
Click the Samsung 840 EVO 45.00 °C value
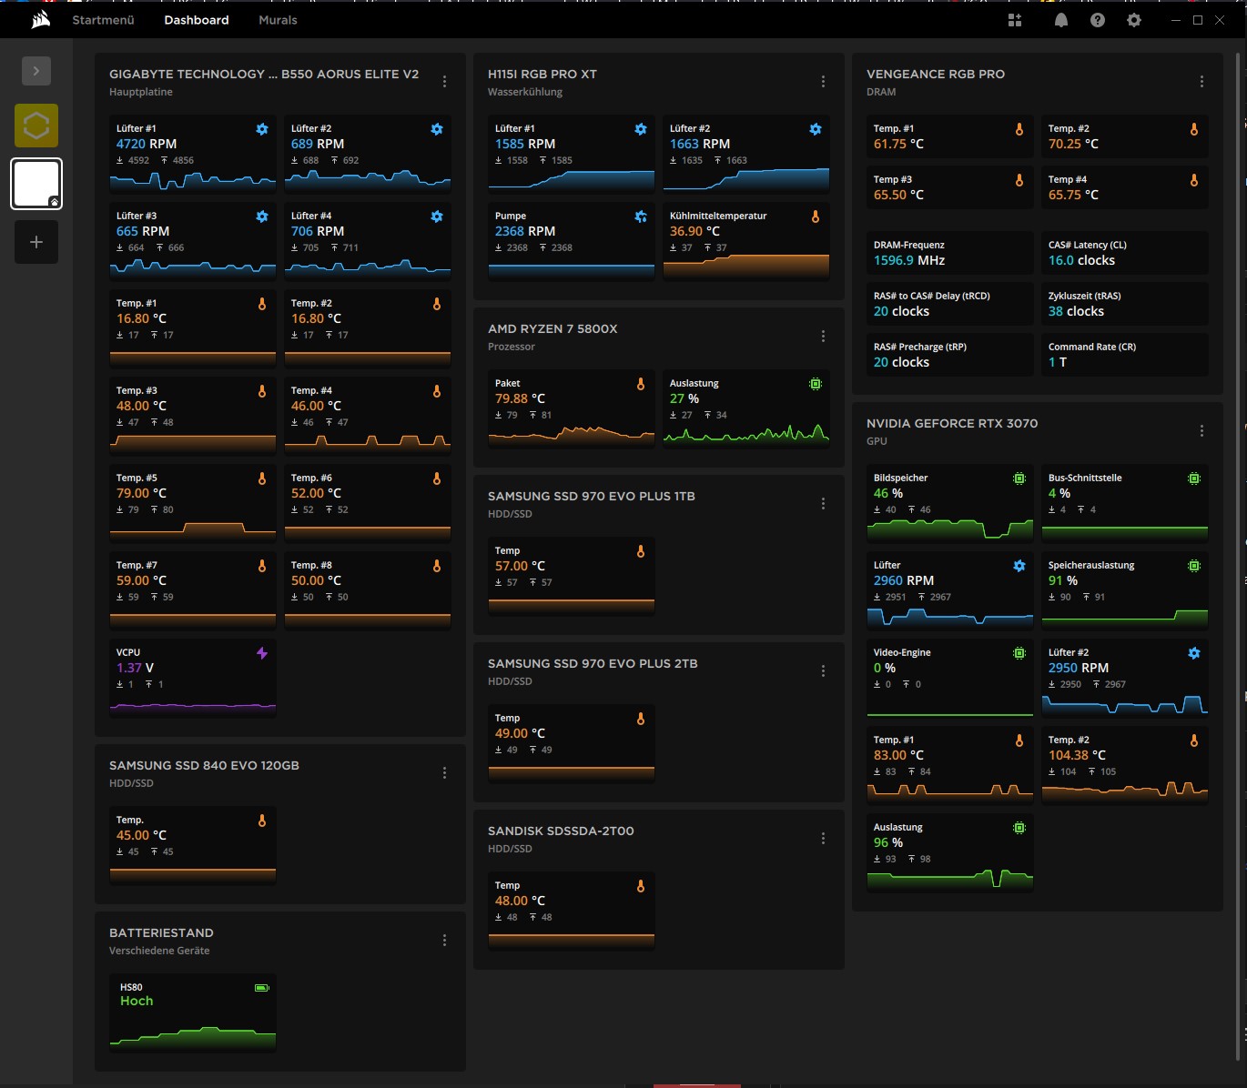pos(141,835)
